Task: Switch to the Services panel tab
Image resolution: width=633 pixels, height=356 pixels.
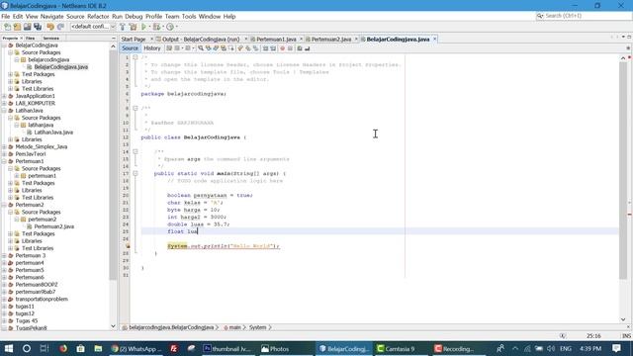Action: 50,38
